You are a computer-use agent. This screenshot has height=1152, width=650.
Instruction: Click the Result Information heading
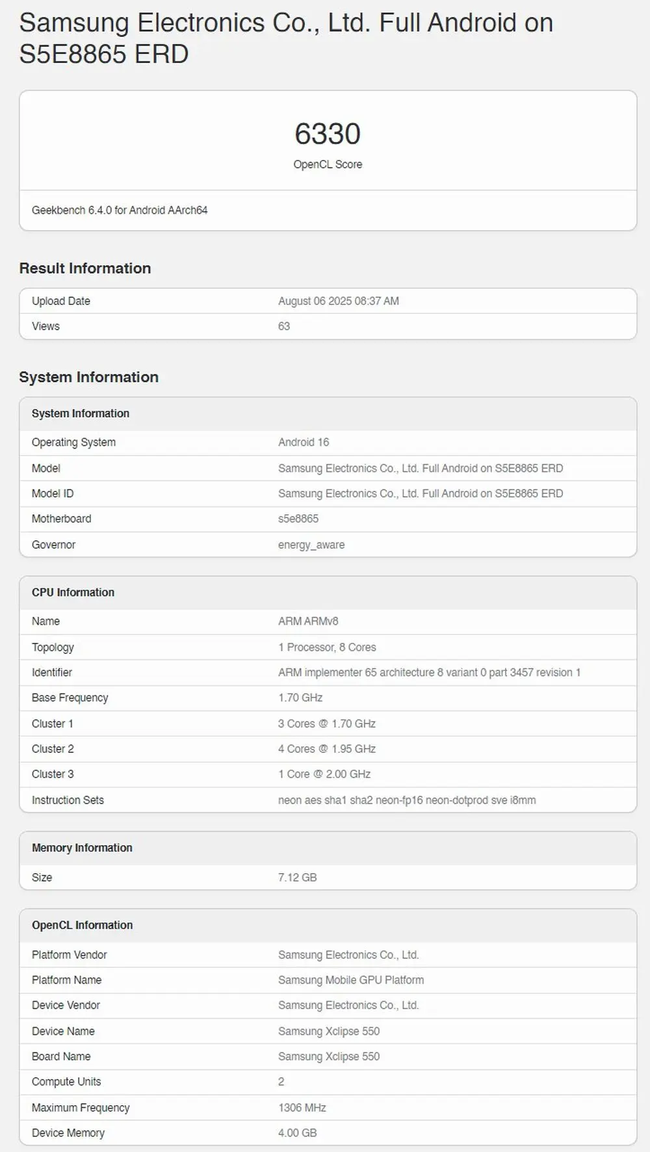point(85,268)
